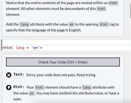Click the failed test X icon
The width and height of the screenshot is (131, 103).
(x=9, y=75)
